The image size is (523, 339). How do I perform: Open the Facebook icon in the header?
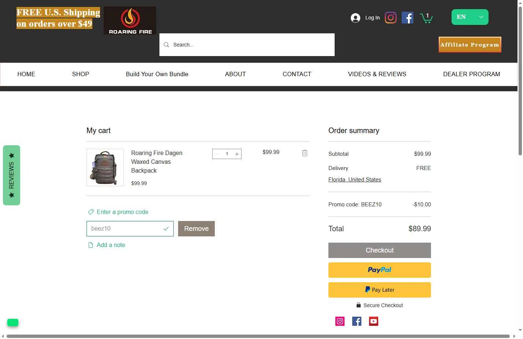pyautogui.click(x=408, y=18)
